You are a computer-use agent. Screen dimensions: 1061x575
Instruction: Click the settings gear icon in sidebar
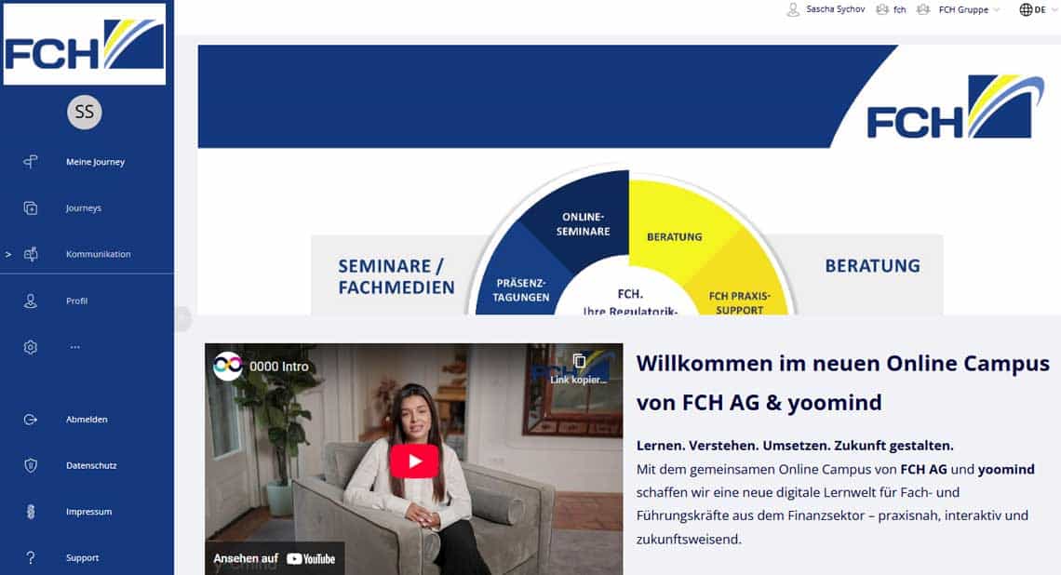pyautogui.click(x=31, y=347)
